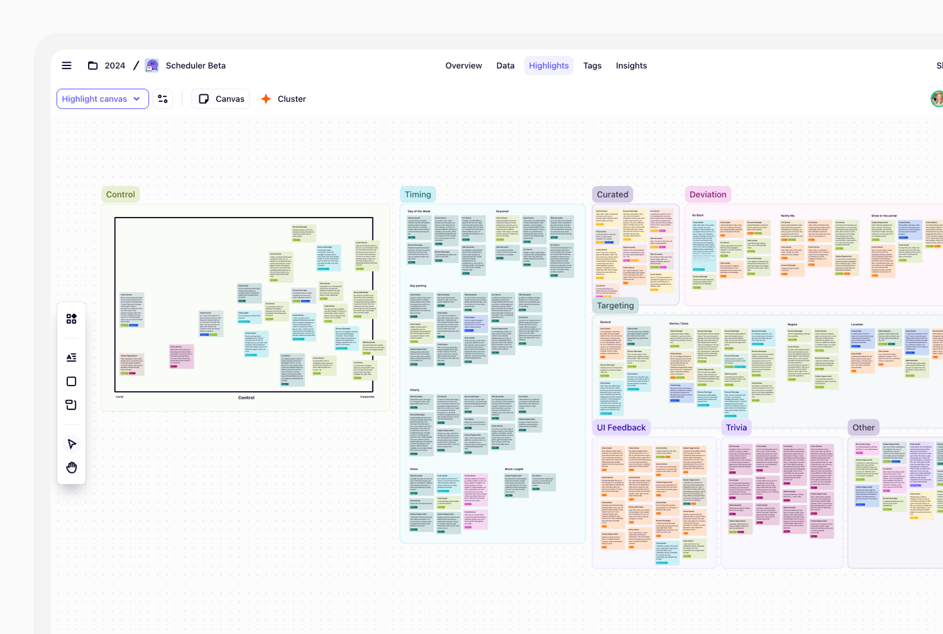The height and width of the screenshot is (634, 943).
Task: Select the shapes and widgets tool
Action: point(72,319)
